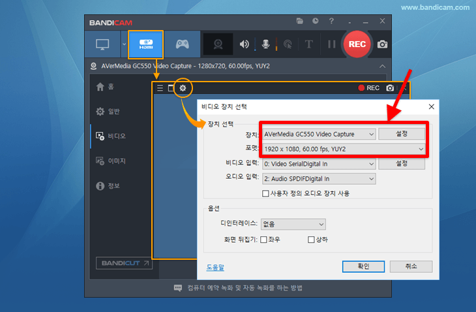
Task: Open the 이미지 sidebar tab
Action: pyautogui.click(x=111, y=161)
